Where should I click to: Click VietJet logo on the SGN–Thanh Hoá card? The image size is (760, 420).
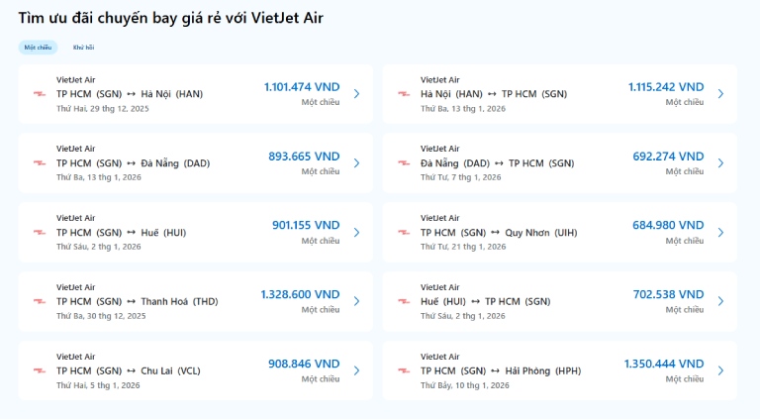click(39, 301)
